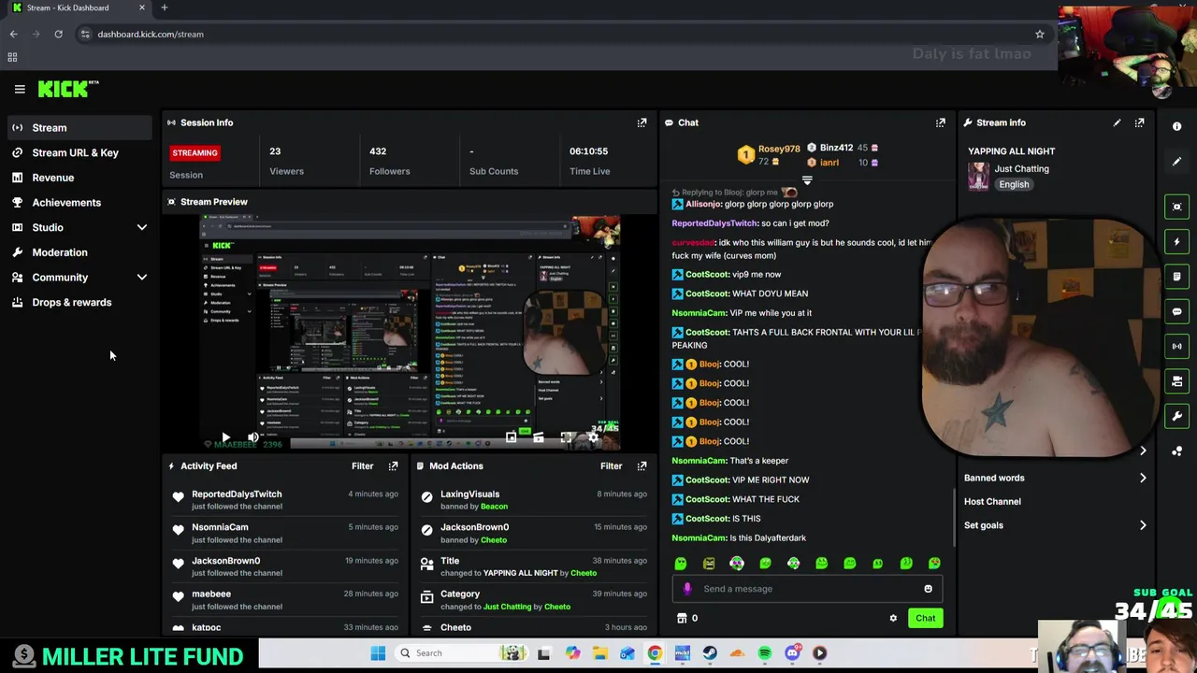Click the English language tag
1197x673 pixels.
pos(1014,184)
